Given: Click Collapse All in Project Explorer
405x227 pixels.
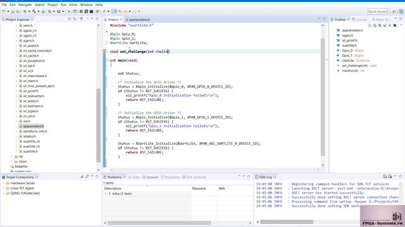Looking at the screenshot, I should (x=70, y=19).
